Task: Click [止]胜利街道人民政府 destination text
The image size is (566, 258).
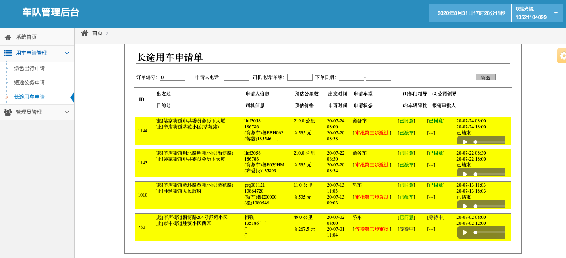Action: (x=178, y=191)
